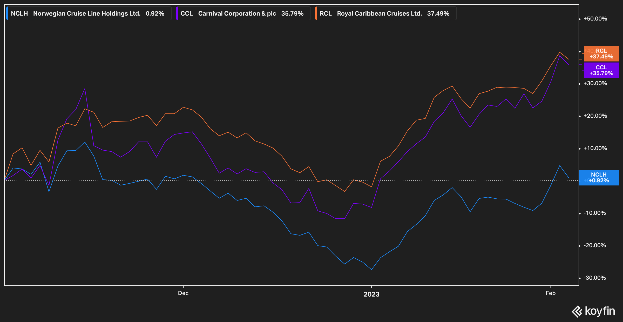Viewport: 623px width, 322px height.
Task: Click the -30.00% axis label
Action: (595, 278)
